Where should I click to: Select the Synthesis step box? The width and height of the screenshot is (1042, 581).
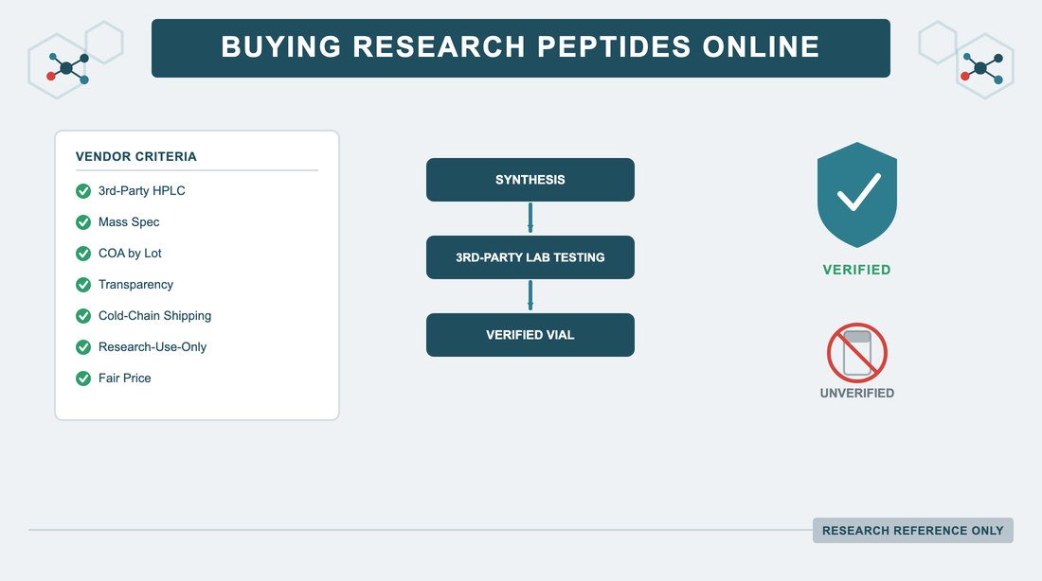pos(530,179)
